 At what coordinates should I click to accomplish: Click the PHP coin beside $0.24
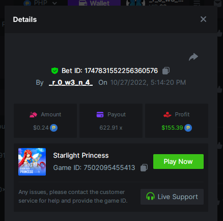coord(53,128)
